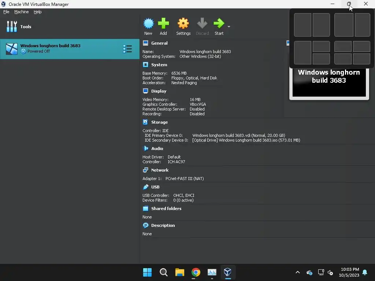
Task: Click the VirtualBox taskbar icon
Action: pyautogui.click(x=227, y=272)
